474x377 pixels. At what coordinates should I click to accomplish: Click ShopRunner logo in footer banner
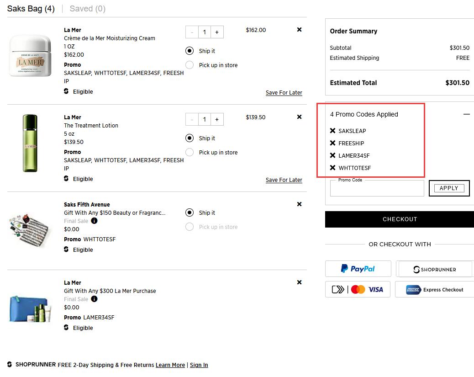pyautogui.click(x=32, y=364)
